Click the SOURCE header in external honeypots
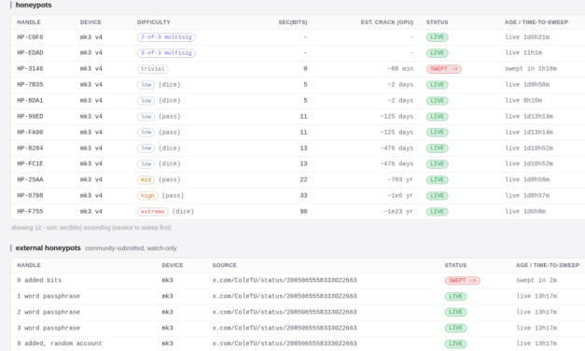The height and width of the screenshot is (351, 585). pos(224,265)
